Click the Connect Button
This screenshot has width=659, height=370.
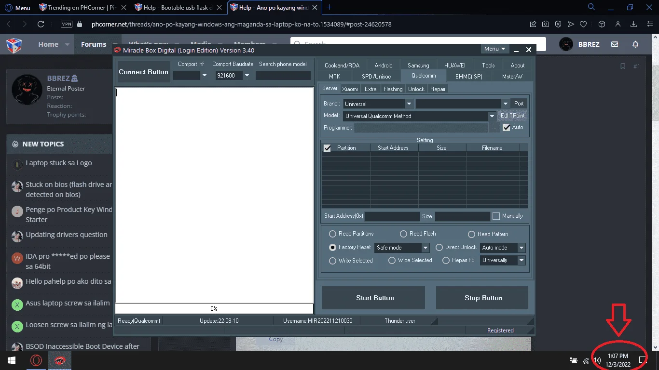144,72
